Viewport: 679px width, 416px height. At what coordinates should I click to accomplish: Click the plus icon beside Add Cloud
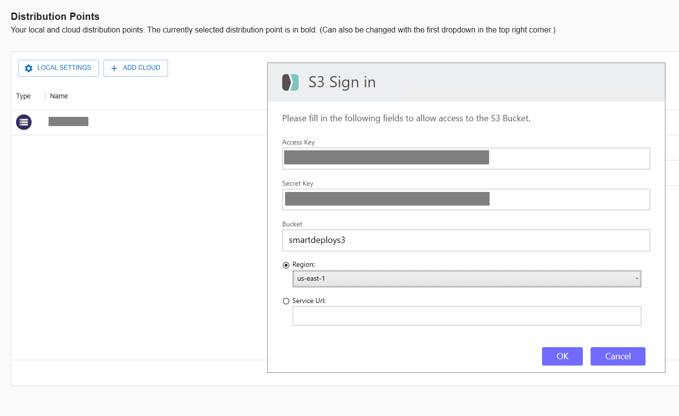114,68
